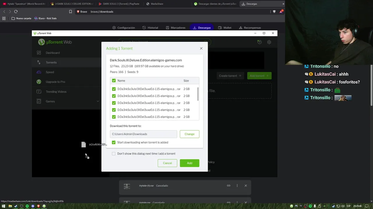Click the file list scrollbar in the dialog
373x209 pixels.
198,94
